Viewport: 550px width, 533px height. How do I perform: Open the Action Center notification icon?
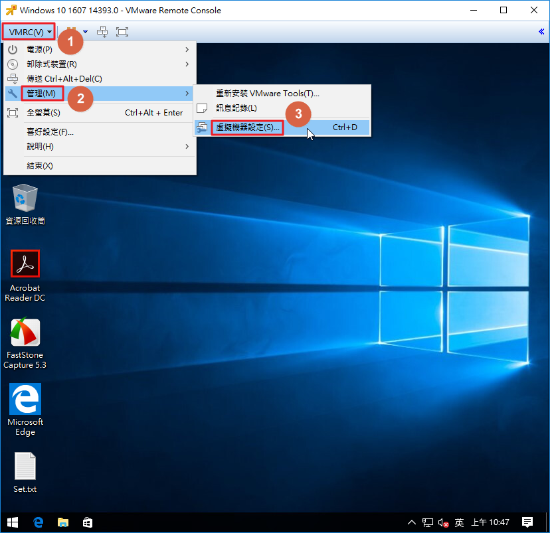click(x=527, y=522)
